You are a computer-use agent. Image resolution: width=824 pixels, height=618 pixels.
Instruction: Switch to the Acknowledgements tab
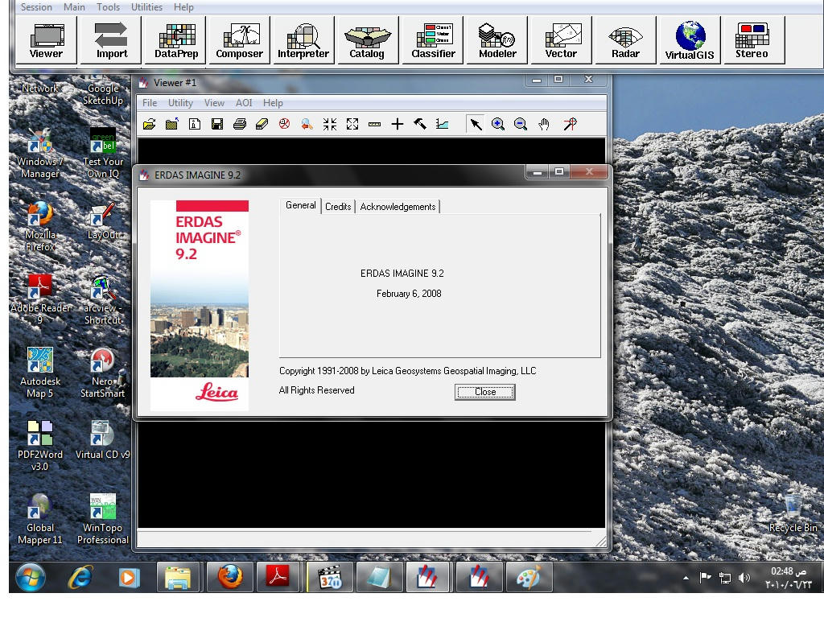(x=398, y=207)
